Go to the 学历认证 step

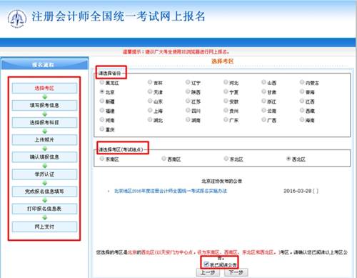pos(44,174)
